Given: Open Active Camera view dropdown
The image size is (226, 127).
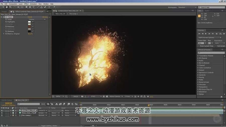Looking at the screenshot, I should click(x=116, y=96).
